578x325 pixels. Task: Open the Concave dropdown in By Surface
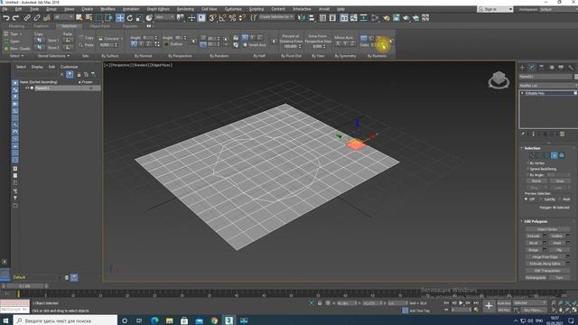(x=111, y=38)
